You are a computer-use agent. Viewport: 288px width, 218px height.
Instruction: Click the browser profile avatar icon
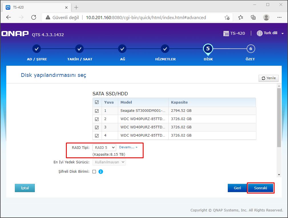point(266,17)
